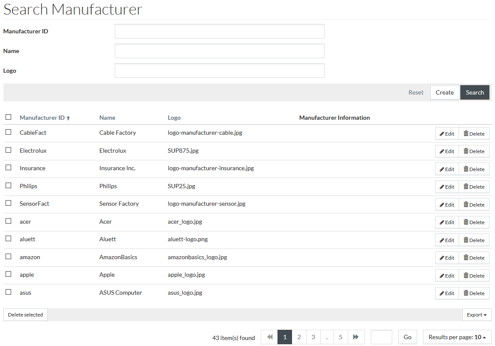Edit the Insurance Inc. entry
The height and width of the screenshot is (346, 495).
[447, 169]
